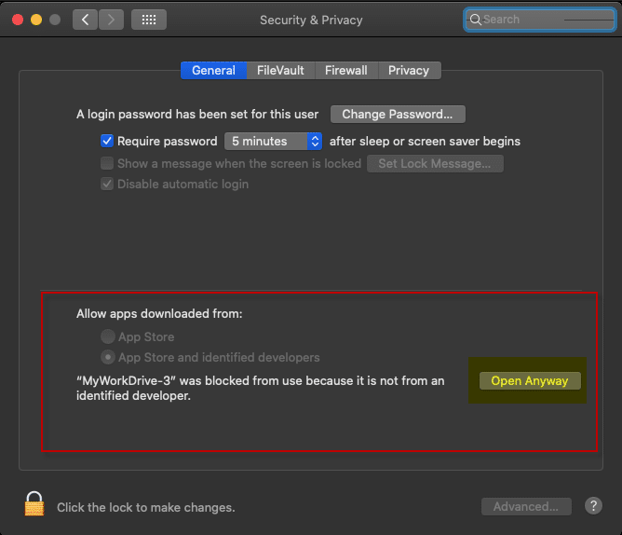The image size is (622, 535).
Task: Show all preferences grid button
Action: point(149,20)
